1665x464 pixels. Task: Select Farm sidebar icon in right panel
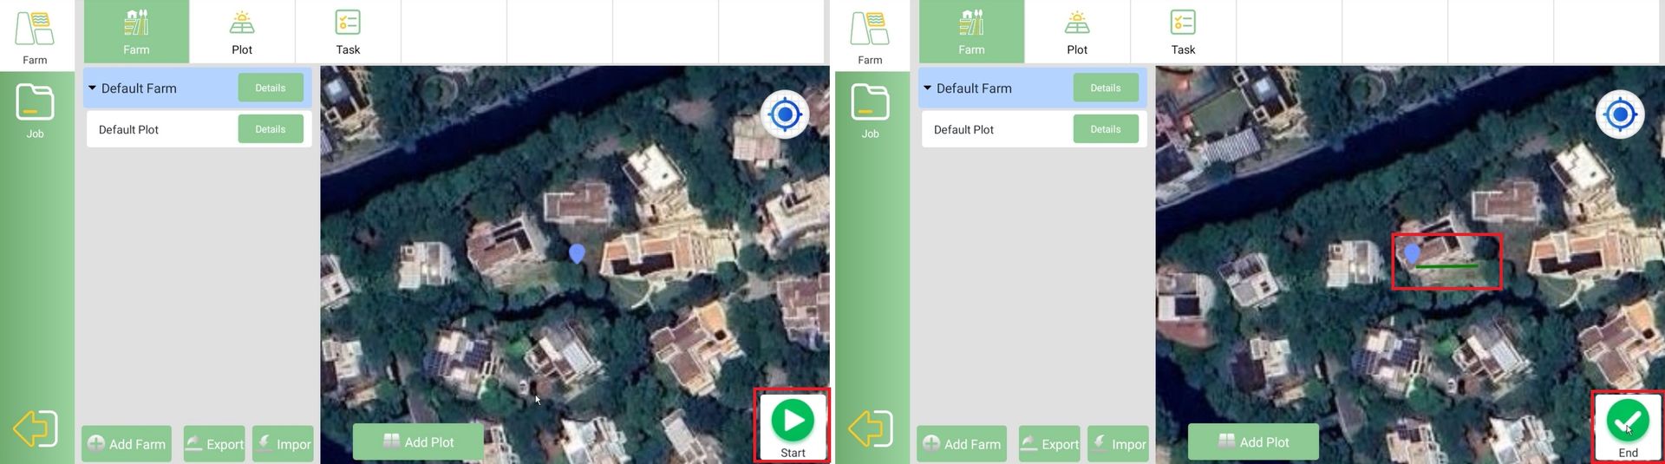coord(870,36)
